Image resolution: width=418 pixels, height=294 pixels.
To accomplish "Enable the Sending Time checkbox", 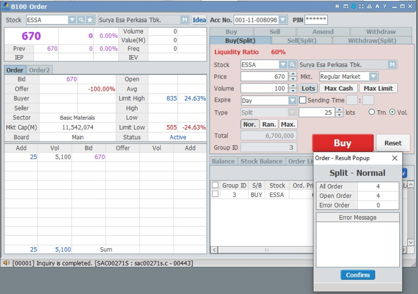I will [x=303, y=100].
